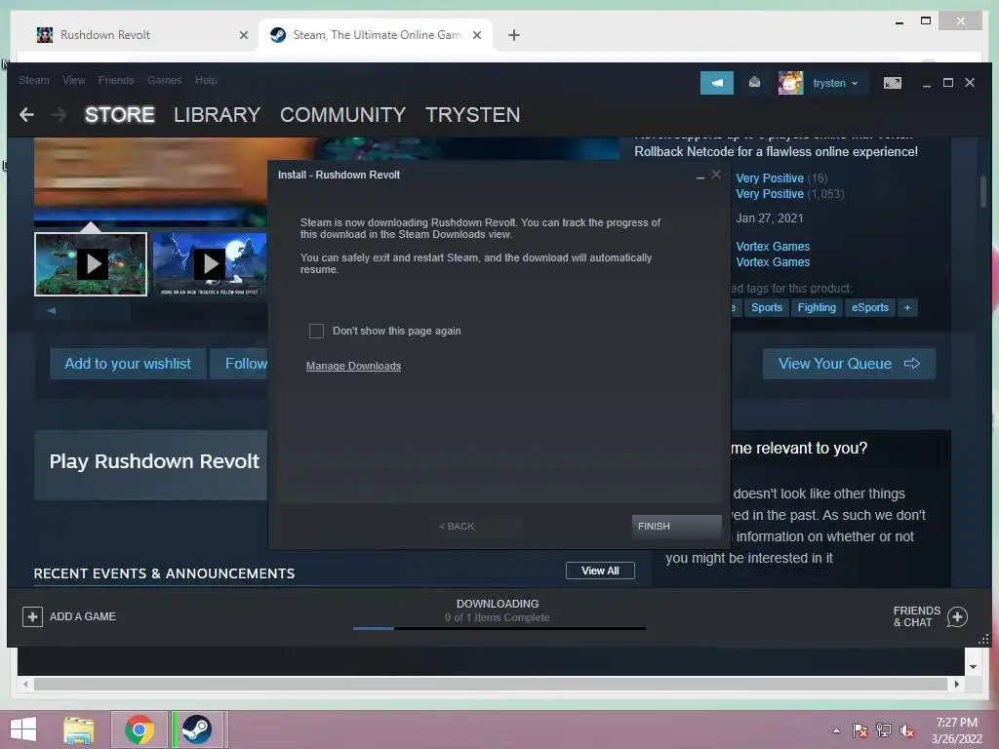Click the Action Center flag tray icon
This screenshot has width=999, height=749.
pyautogui.click(x=859, y=730)
